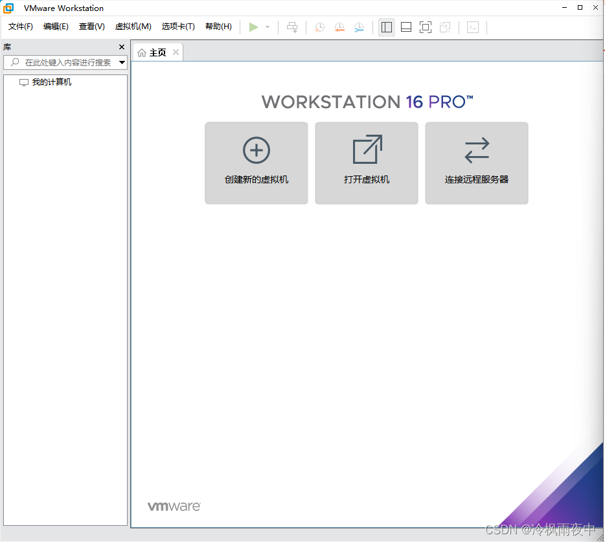Toggle the library sidebar view icon
The width and height of the screenshot is (605, 542).
387,27
